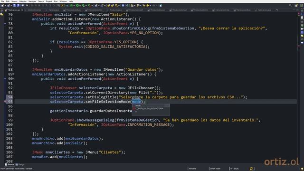Click the blue globe toolbar icon
The height and width of the screenshot is (171, 304).
click(123, 5)
